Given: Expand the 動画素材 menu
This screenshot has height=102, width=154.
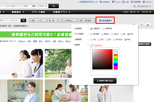Looking at the screenshot, I should click(18, 12).
